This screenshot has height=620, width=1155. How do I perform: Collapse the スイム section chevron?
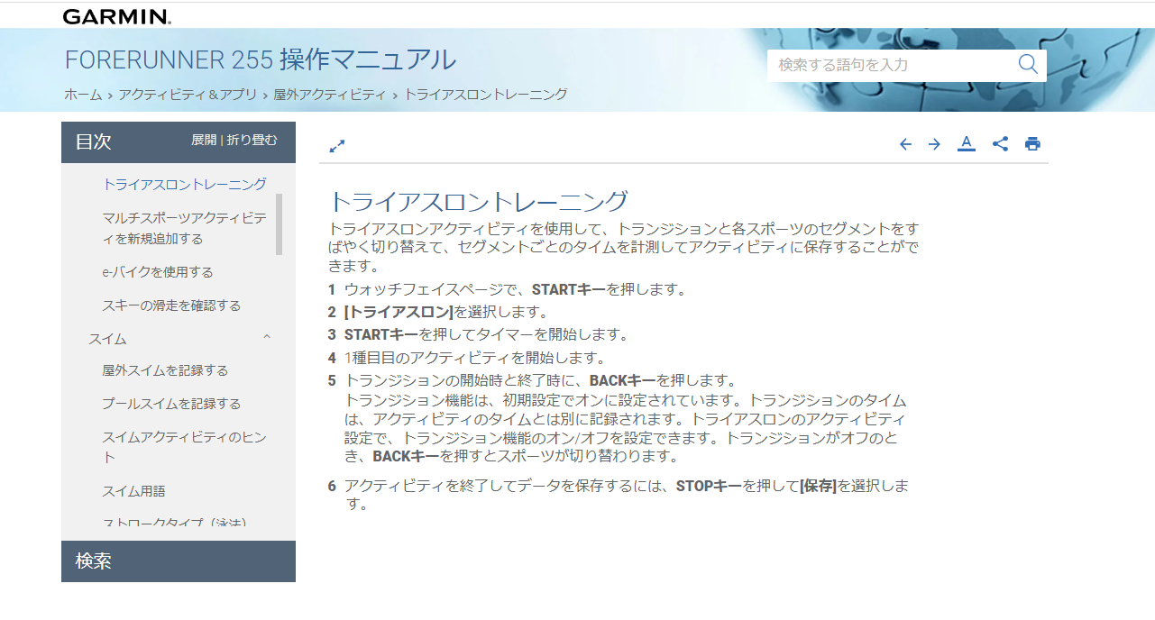point(266,338)
